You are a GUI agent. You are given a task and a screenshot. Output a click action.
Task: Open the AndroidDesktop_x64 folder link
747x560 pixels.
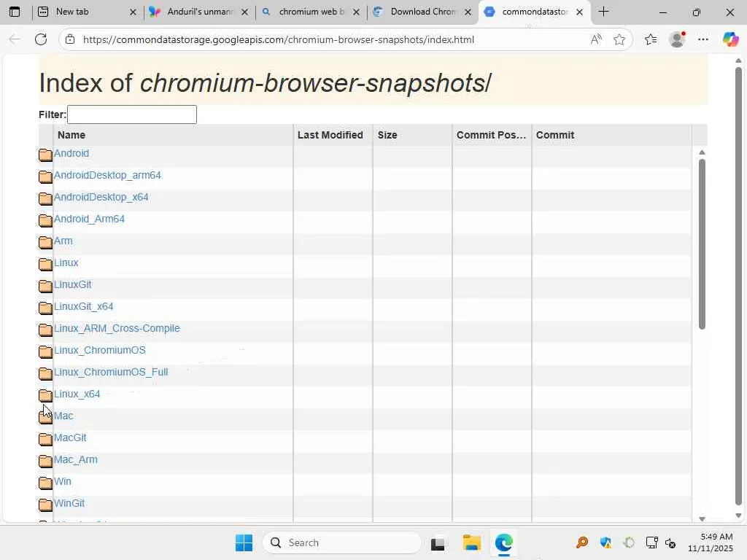tap(101, 197)
